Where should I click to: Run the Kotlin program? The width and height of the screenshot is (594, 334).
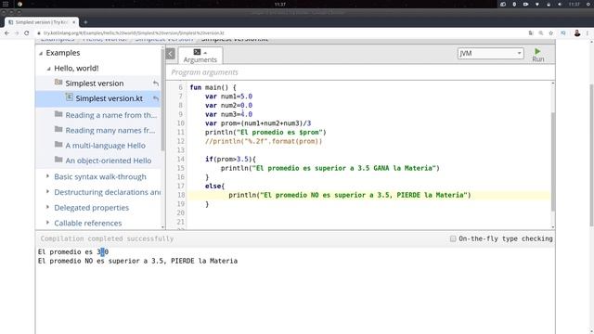click(x=537, y=55)
